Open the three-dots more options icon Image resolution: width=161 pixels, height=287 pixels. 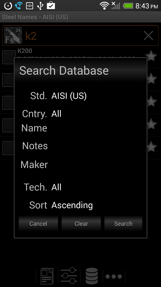pos(114,276)
